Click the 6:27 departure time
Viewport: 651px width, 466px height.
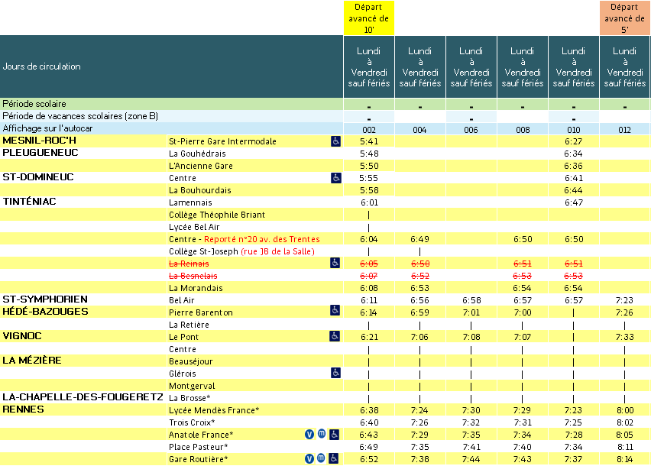point(573,141)
